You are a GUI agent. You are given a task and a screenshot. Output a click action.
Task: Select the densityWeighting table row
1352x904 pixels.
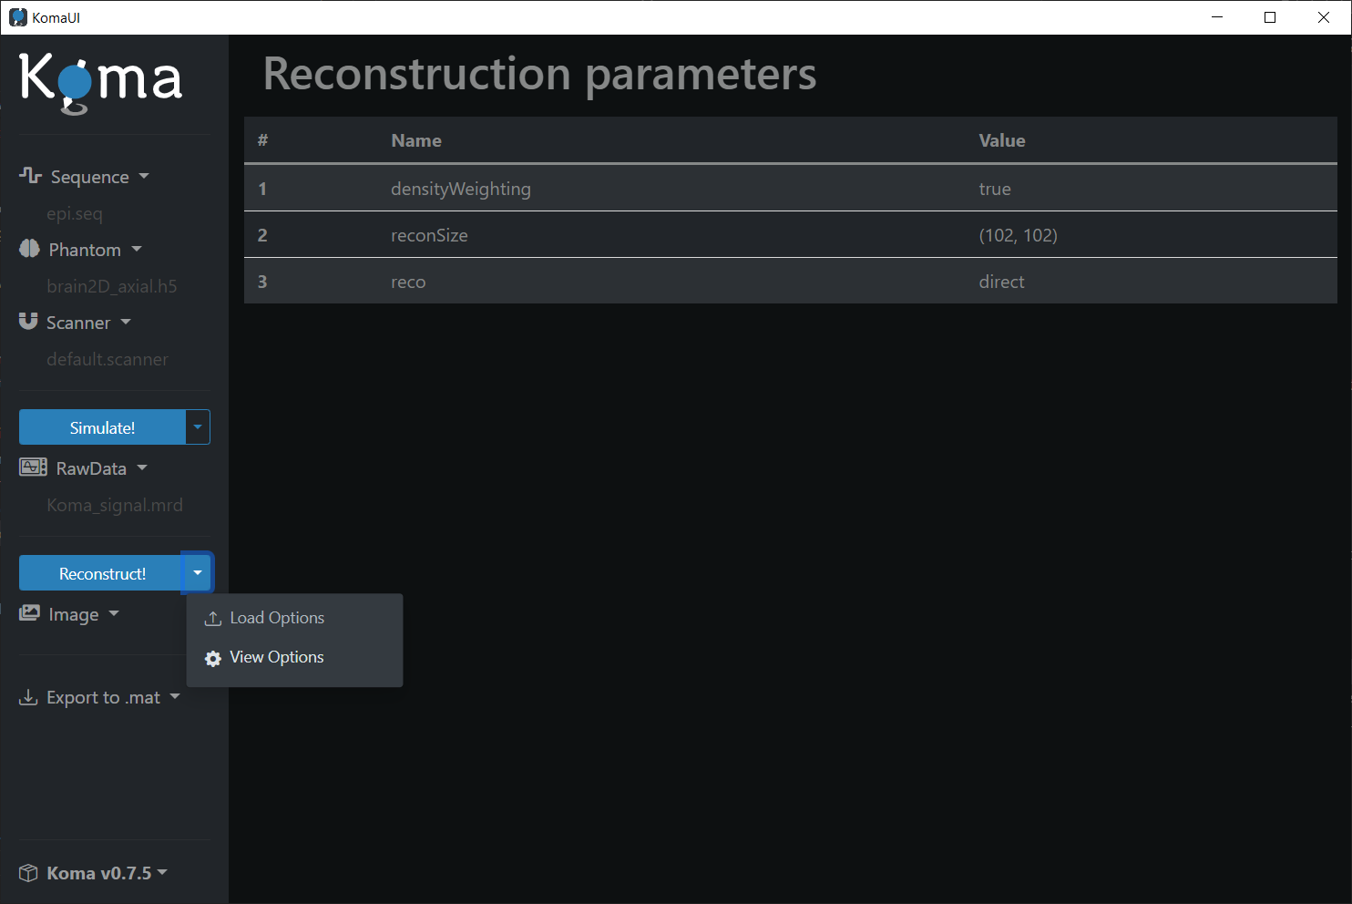click(790, 189)
